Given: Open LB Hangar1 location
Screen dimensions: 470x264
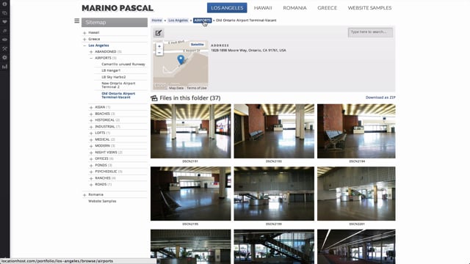Looking at the screenshot, I should click(111, 70).
